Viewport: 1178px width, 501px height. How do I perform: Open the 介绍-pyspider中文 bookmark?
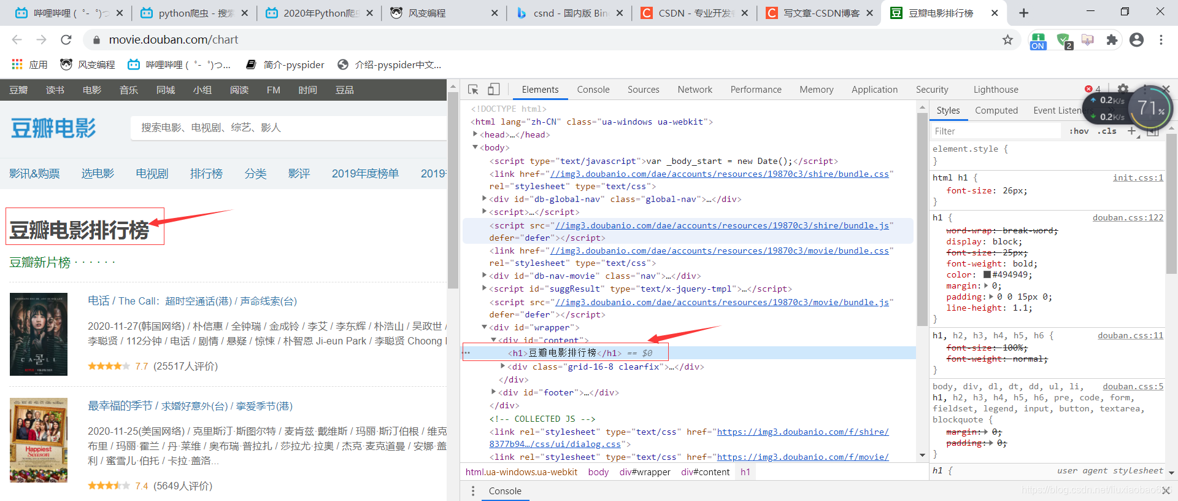point(390,64)
